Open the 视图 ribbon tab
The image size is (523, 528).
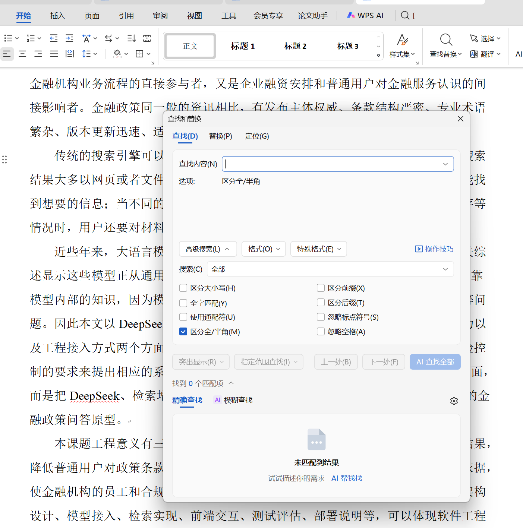tap(194, 16)
